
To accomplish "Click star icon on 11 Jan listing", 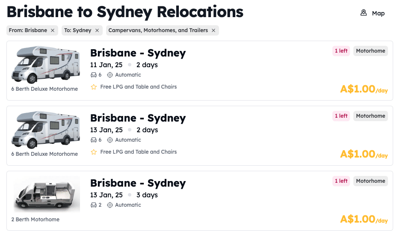I will (94, 87).
